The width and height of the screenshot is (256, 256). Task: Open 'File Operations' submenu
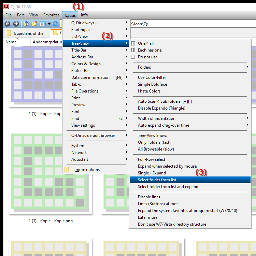(96, 91)
